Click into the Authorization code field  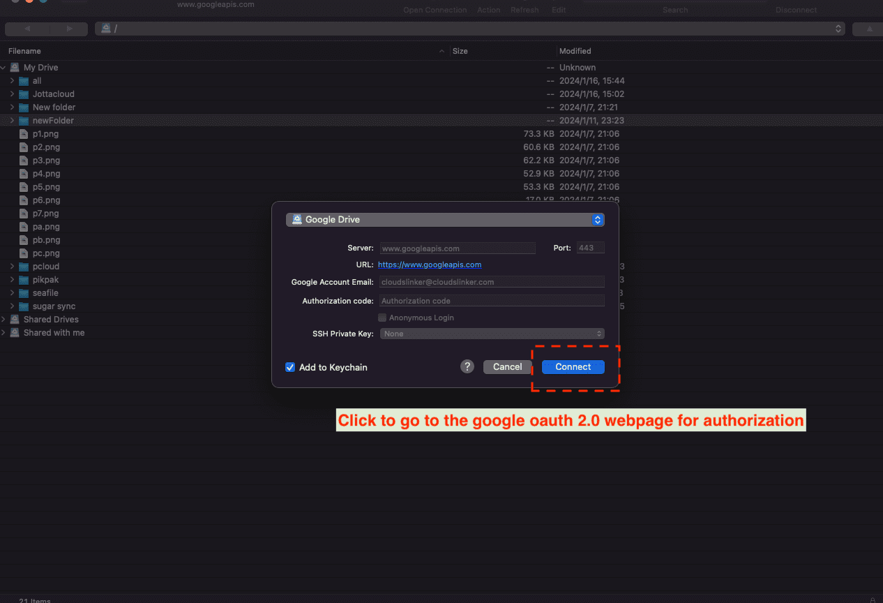tap(492, 301)
